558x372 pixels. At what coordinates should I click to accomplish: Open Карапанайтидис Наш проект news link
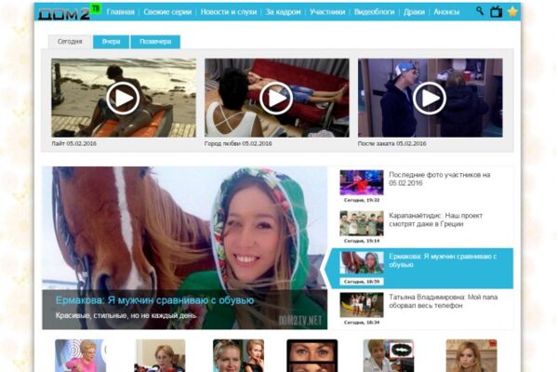tap(435, 219)
